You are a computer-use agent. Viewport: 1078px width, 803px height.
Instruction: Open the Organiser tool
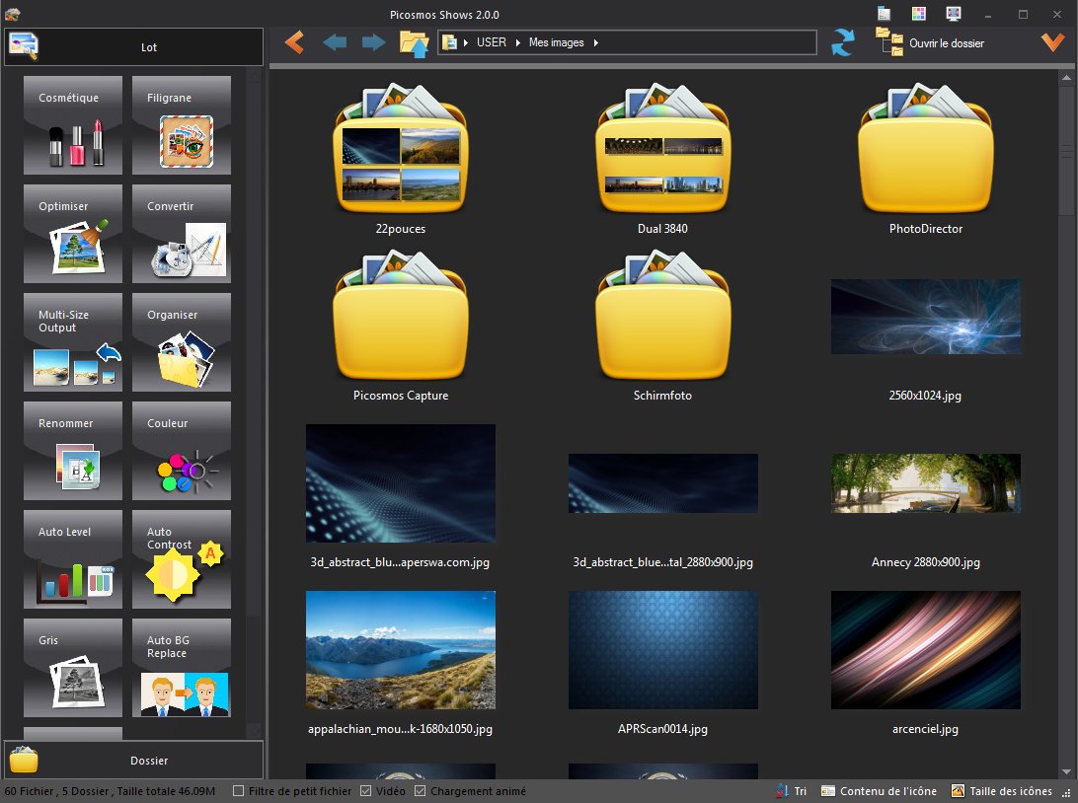coord(182,342)
